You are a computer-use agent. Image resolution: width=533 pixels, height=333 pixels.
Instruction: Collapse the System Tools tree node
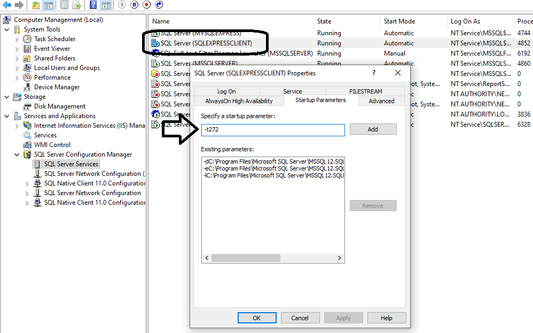(x=7, y=29)
